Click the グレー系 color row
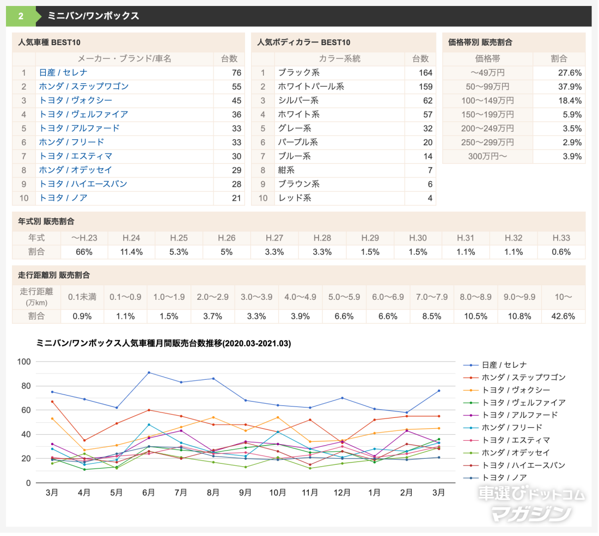 click(x=344, y=128)
